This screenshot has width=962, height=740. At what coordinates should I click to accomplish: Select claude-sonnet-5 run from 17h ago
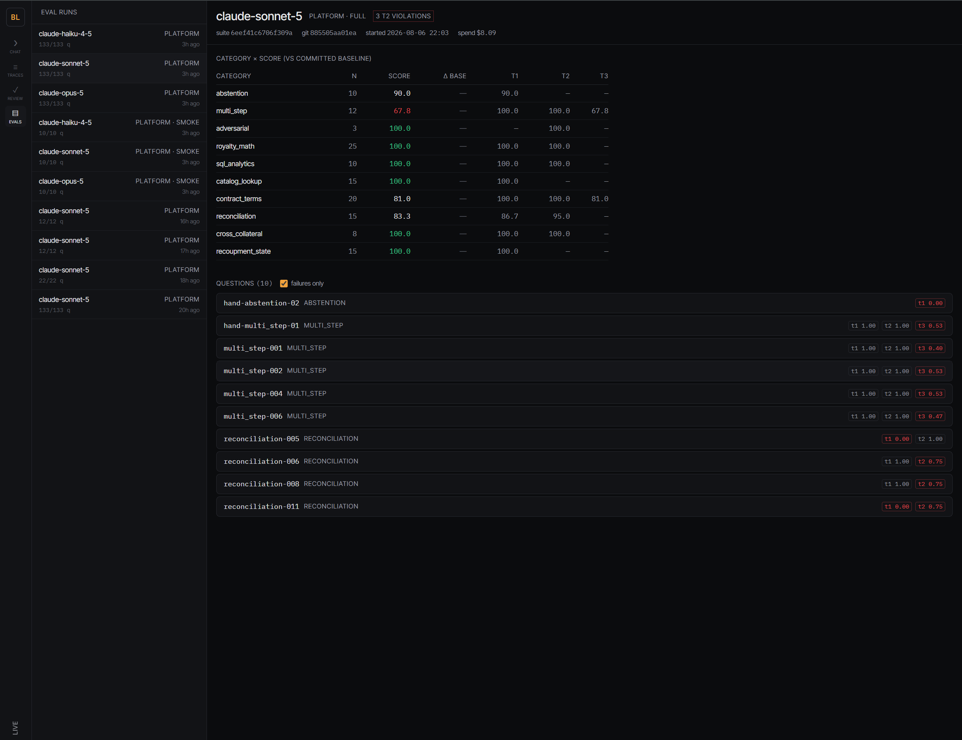[x=119, y=245]
